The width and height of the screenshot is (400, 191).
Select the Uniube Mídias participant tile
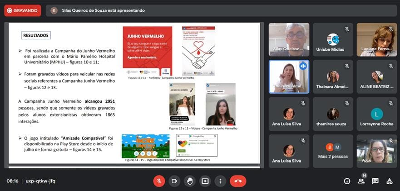click(333, 40)
